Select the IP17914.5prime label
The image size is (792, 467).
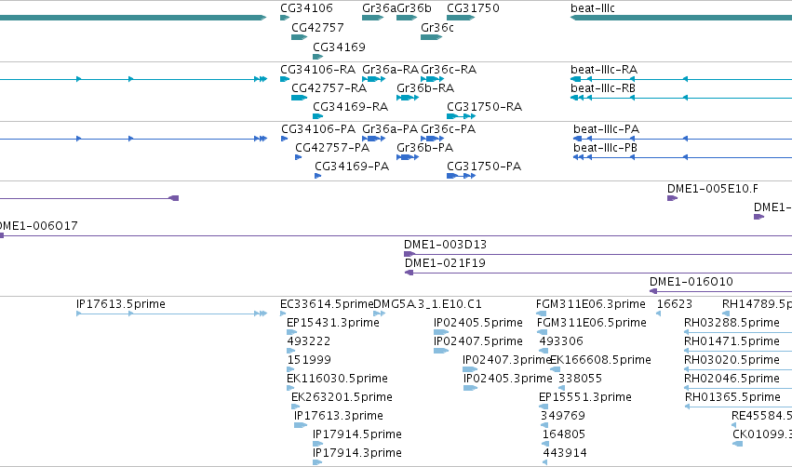pos(357,434)
